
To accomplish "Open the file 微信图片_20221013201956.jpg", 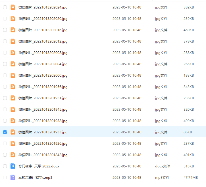I will [43, 87].
